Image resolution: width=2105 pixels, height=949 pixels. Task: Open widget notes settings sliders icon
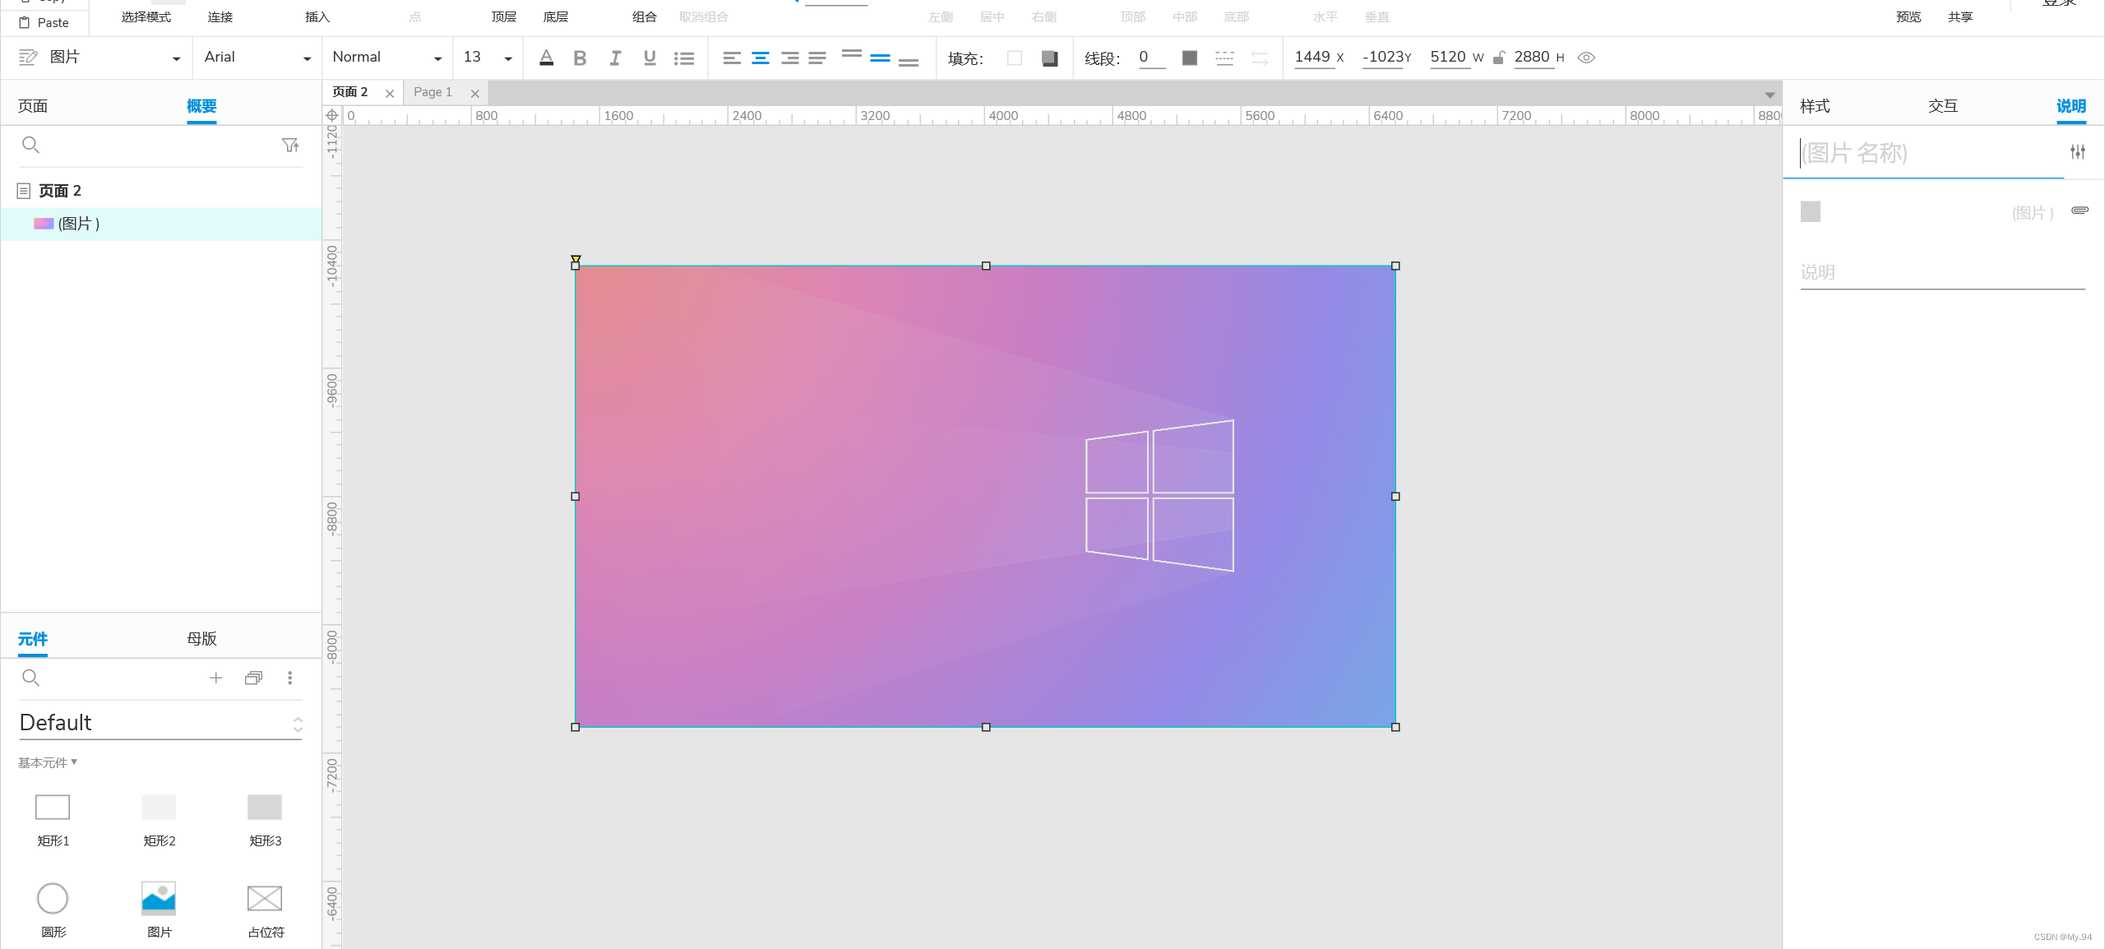tap(2077, 152)
